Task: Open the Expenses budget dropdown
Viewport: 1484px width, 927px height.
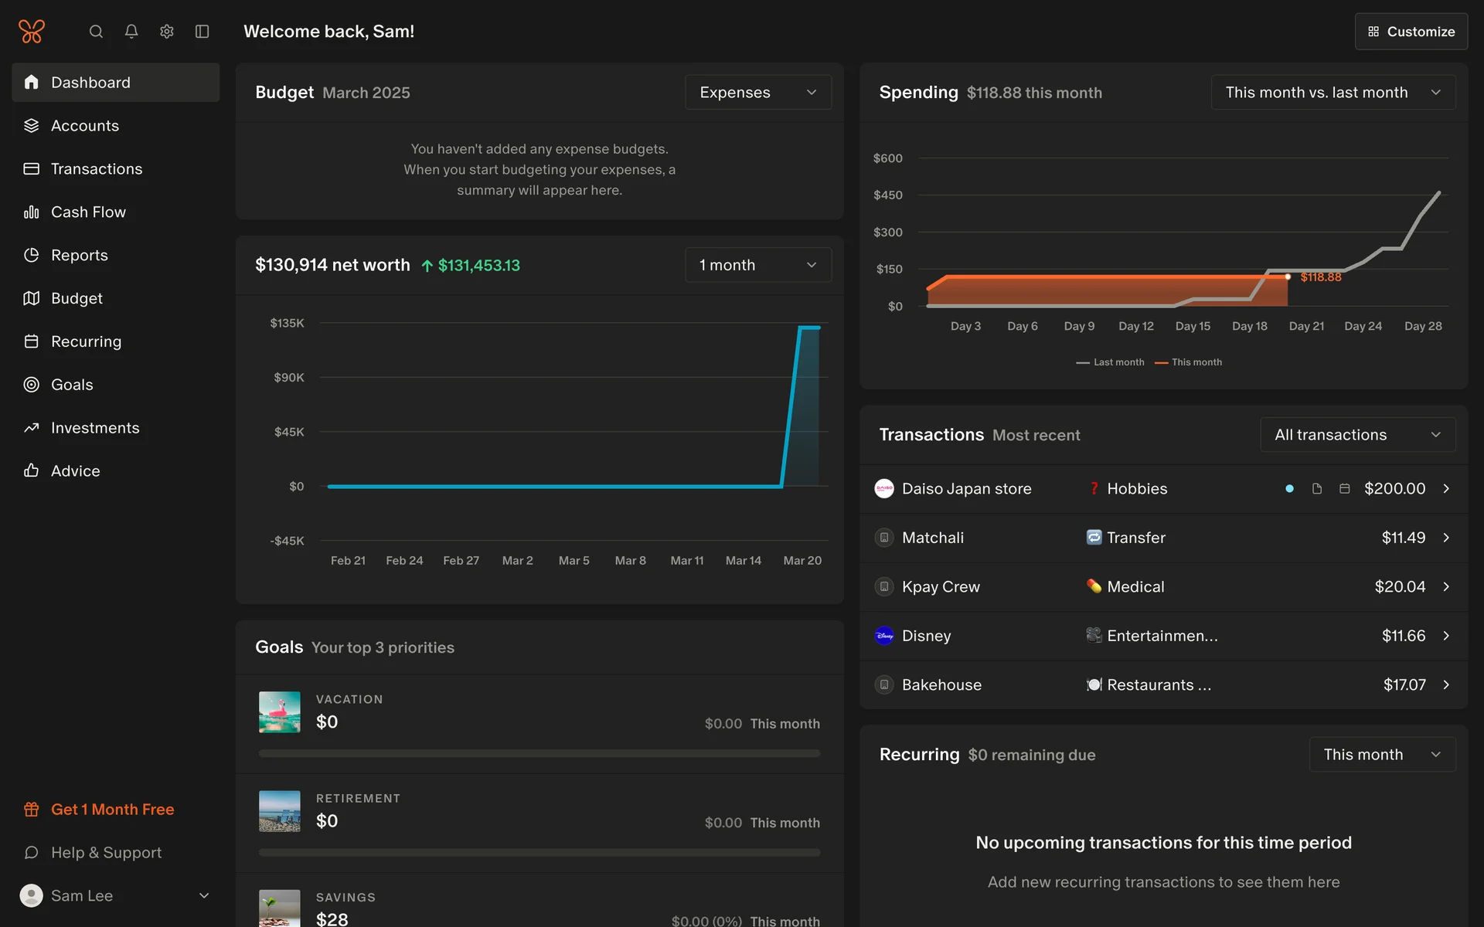Action: click(757, 93)
